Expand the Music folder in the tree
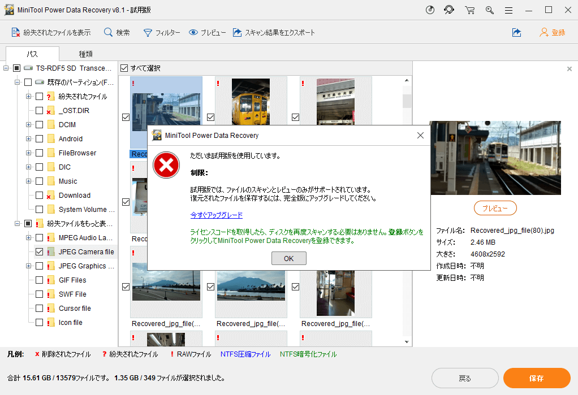 [27, 181]
